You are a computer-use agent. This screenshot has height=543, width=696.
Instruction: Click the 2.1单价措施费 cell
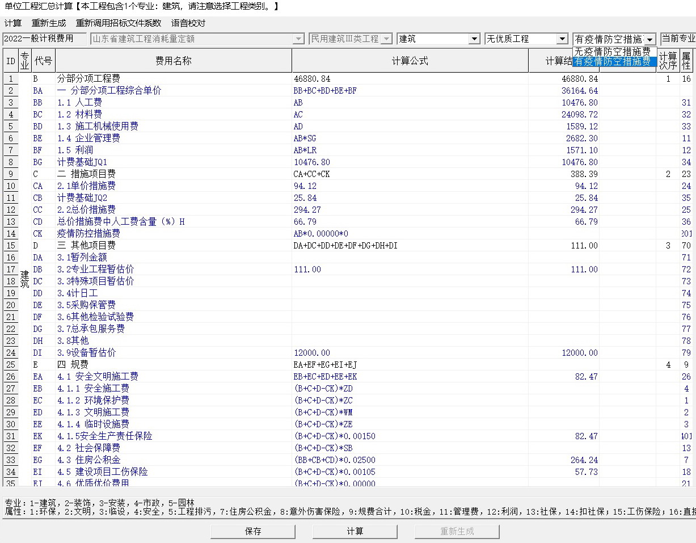pos(174,186)
